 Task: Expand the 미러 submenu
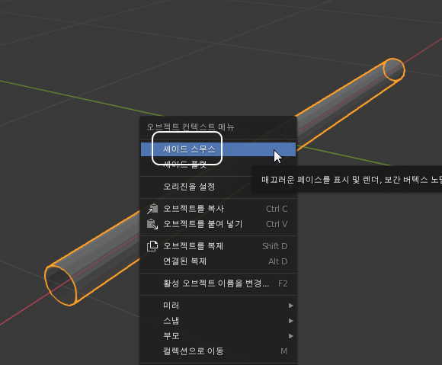(x=218, y=306)
